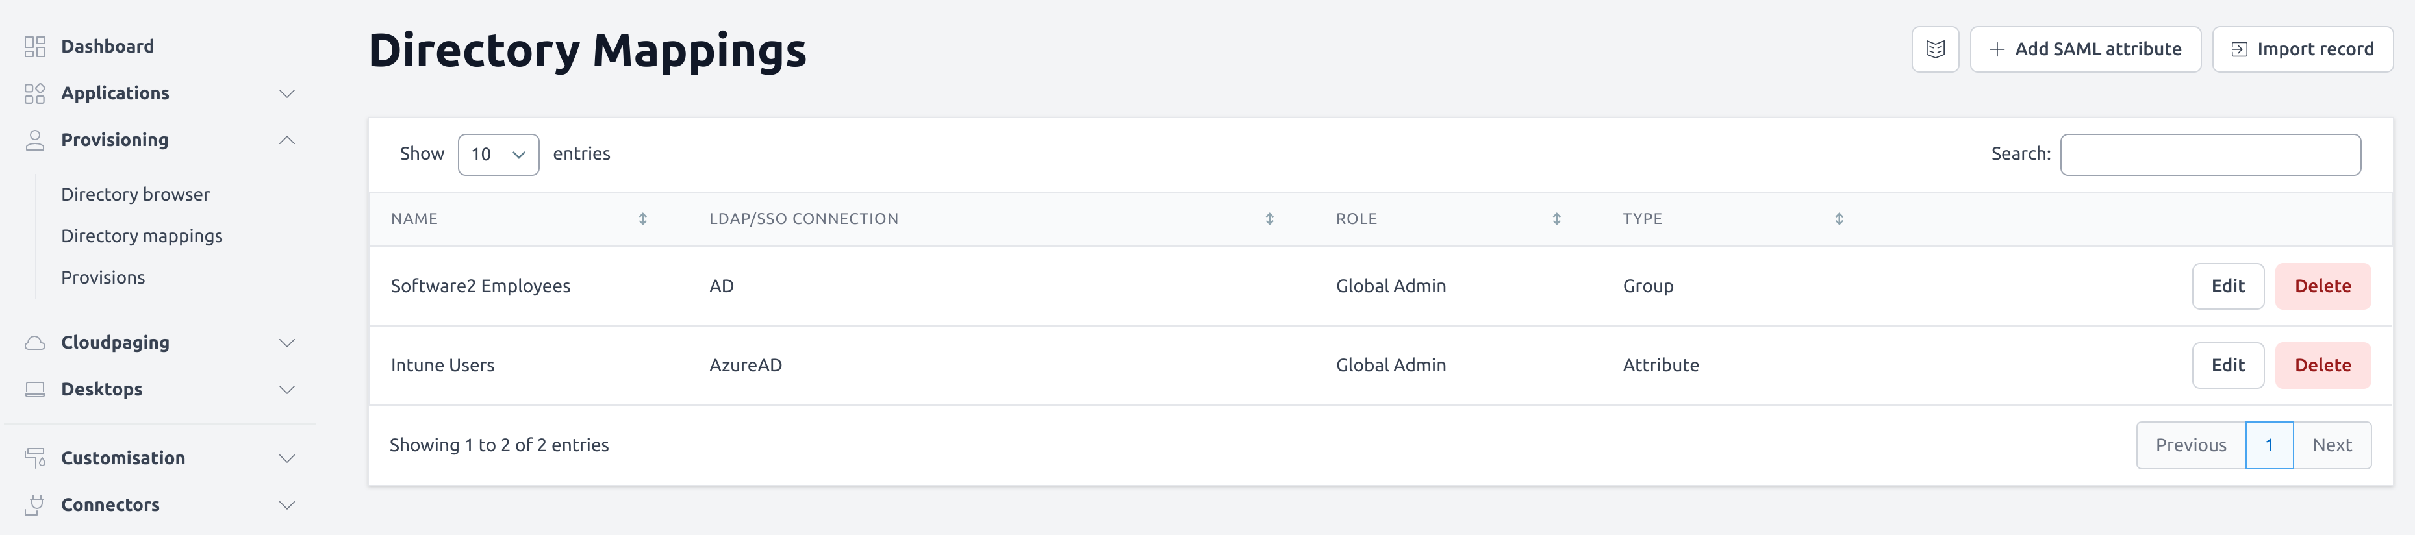Click the Customisation paint roller icon
2415x535 pixels.
[x=34, y=458]
